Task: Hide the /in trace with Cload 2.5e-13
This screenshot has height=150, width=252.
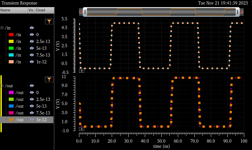Action: 32,41
